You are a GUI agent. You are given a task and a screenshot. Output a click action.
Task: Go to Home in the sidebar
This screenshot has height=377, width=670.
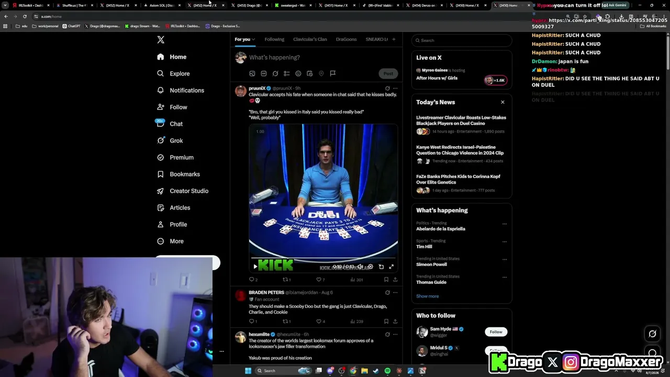click(172, 57)
